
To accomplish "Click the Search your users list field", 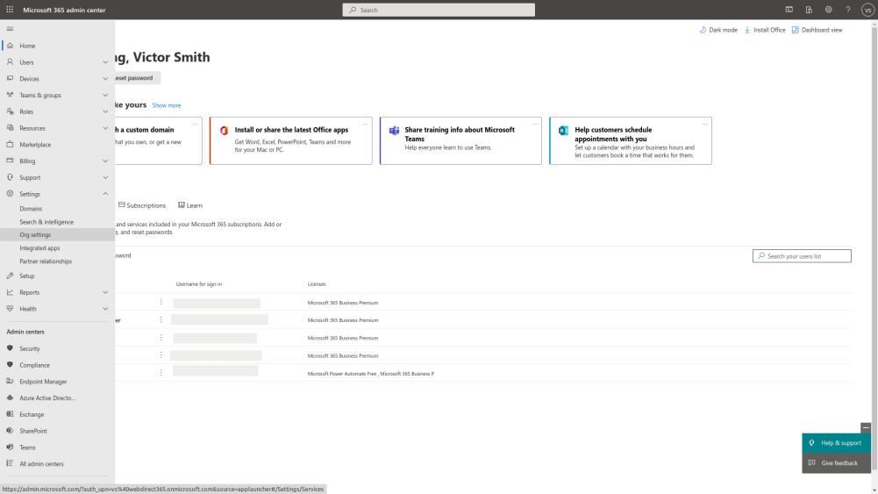I will coord(802,256).
